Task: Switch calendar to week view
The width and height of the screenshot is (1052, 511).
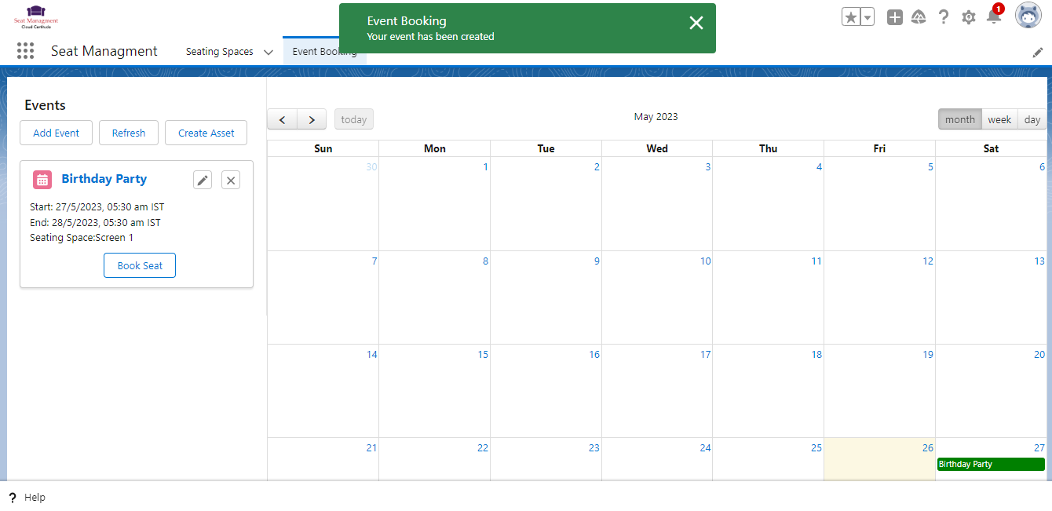Action: pos(999,119)
